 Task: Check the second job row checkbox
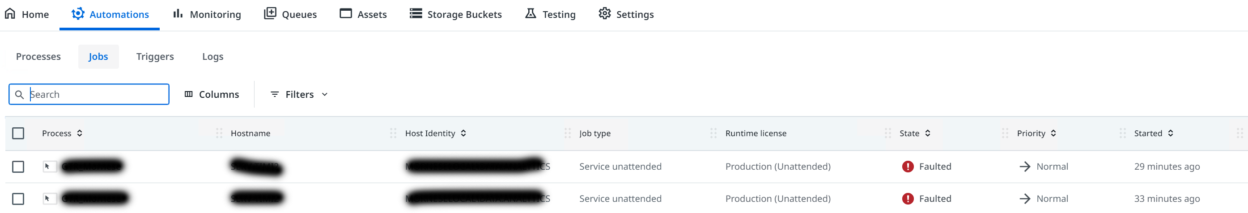[x=18, y=198]
